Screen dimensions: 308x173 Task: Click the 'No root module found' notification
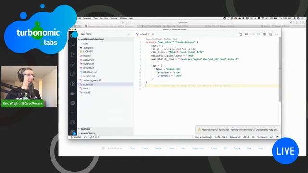[x=238, y=130]
